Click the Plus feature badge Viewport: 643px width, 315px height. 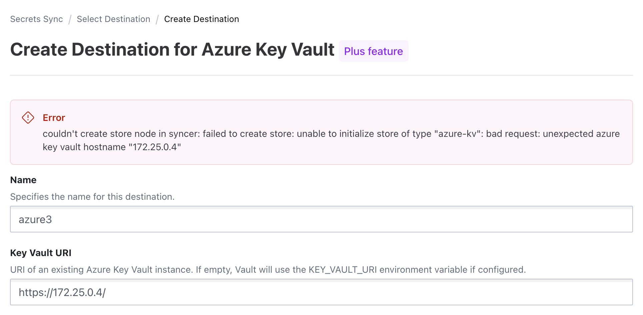pyautogui.click(x=373, y=51)
